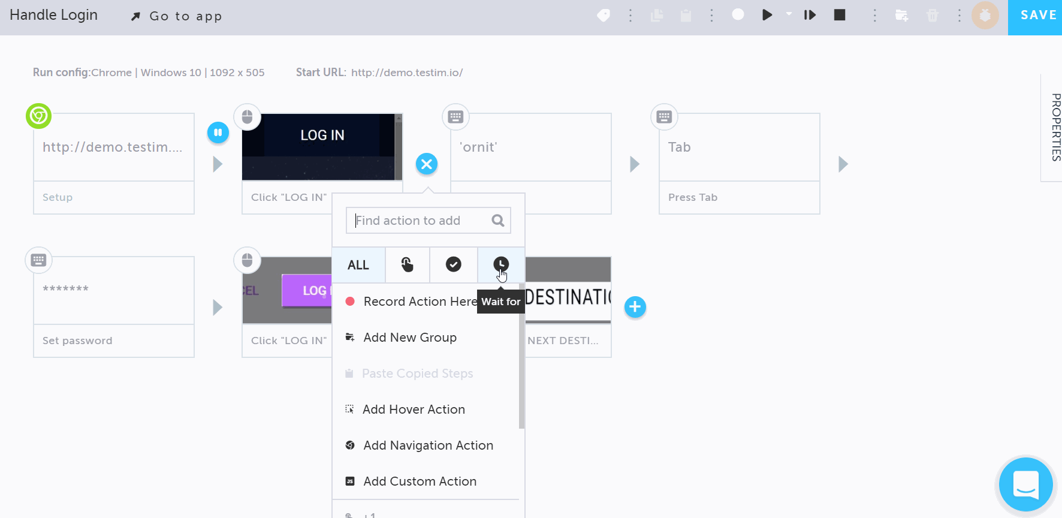
Task: Click the keyboard icon on Set password step
Action: 38,260
